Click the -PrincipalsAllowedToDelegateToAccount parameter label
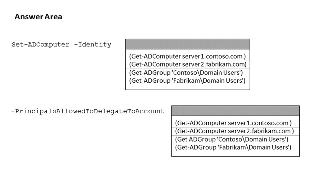This screenshot has width=320, height=174. point(87,111)
